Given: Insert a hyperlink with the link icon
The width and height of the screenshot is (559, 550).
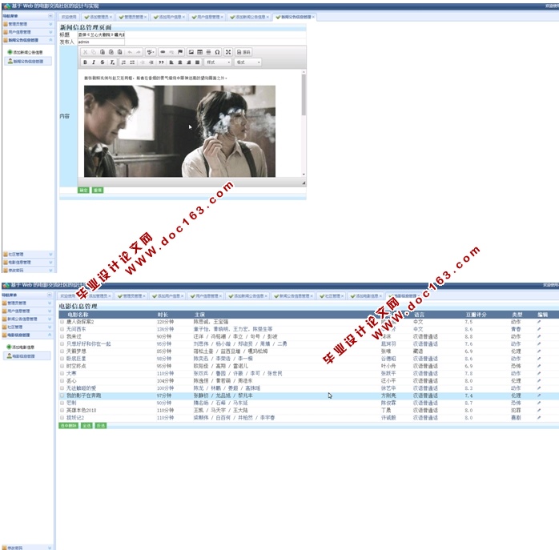Looking at the screenshot, I should tap(163, 52).
